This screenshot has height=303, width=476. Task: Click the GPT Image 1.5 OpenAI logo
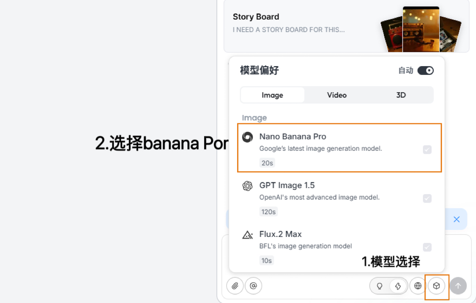click(247, 186)
